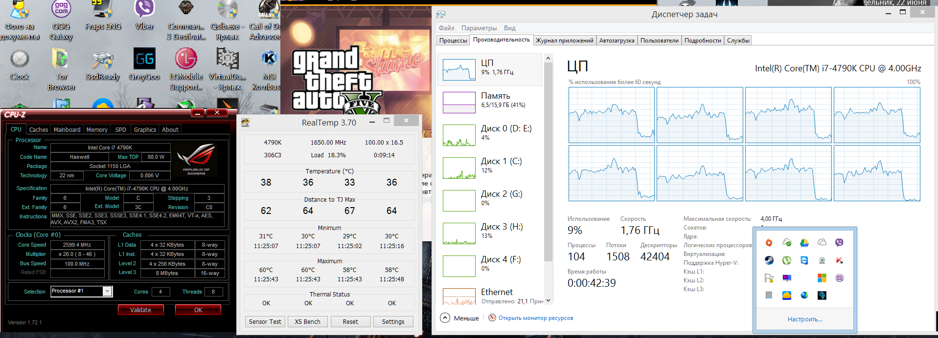938x338 pixels.
Task: Open resource monitor link Открыть монитор ресурсов
Action: click(x=536, y=318)
